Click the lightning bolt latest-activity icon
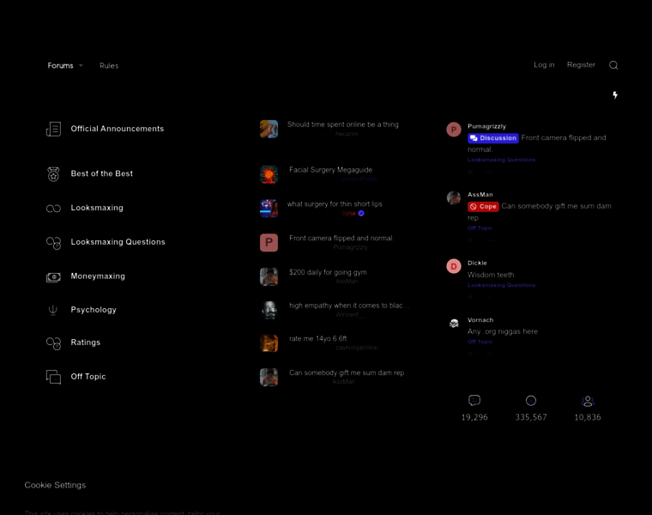Viewport: 652px width, 515px height. 615,95
